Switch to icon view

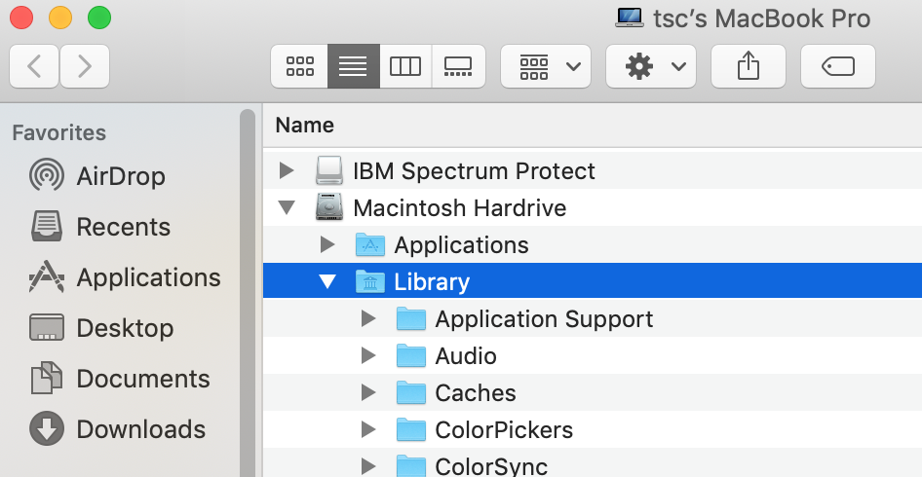pos(299,66)
